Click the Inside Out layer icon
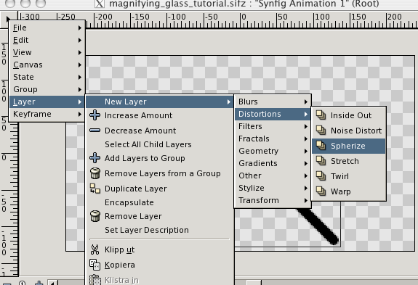This screenshot has height=285, width=418. click(x=321, y=115)
